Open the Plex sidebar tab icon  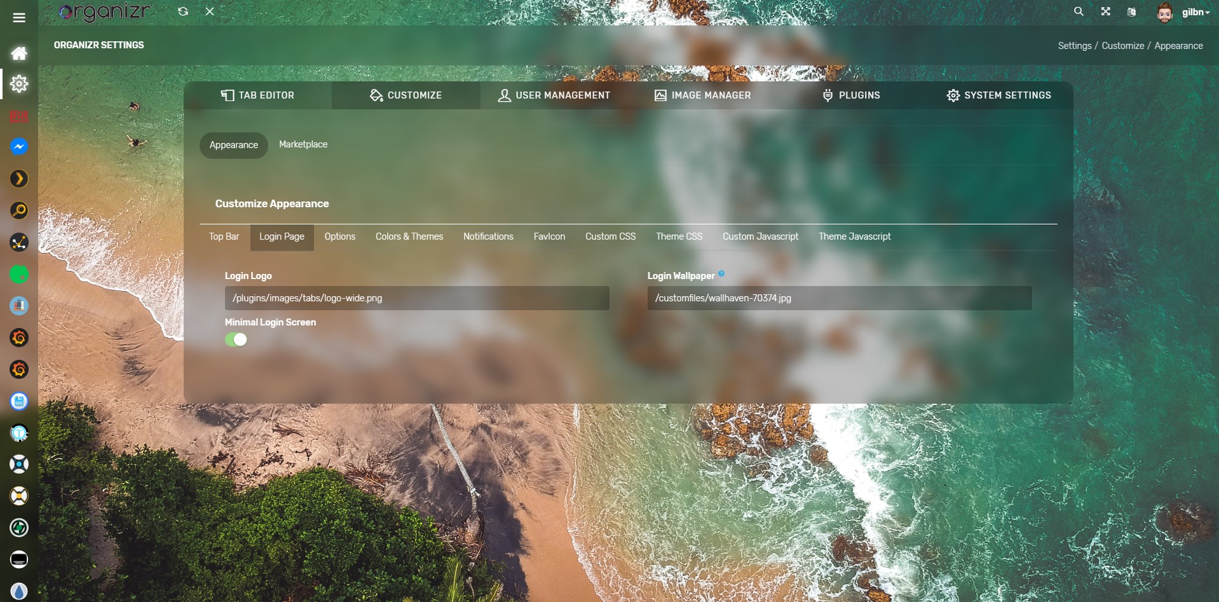pos(19,179)
